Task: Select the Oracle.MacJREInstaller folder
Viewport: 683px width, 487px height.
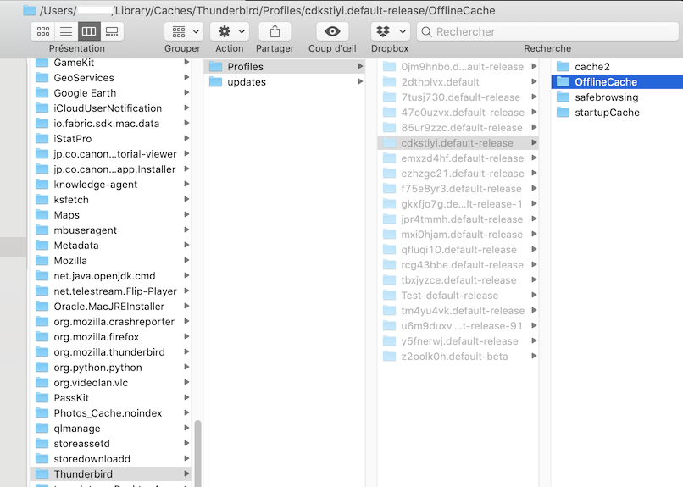Action: pos(111,306)
